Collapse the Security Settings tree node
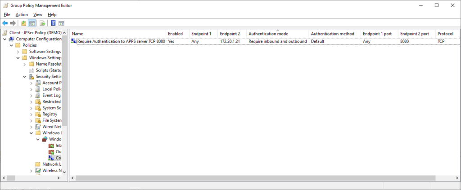Image resolution: width=461 pixels, height=190 pixels. tap(24, 76)
